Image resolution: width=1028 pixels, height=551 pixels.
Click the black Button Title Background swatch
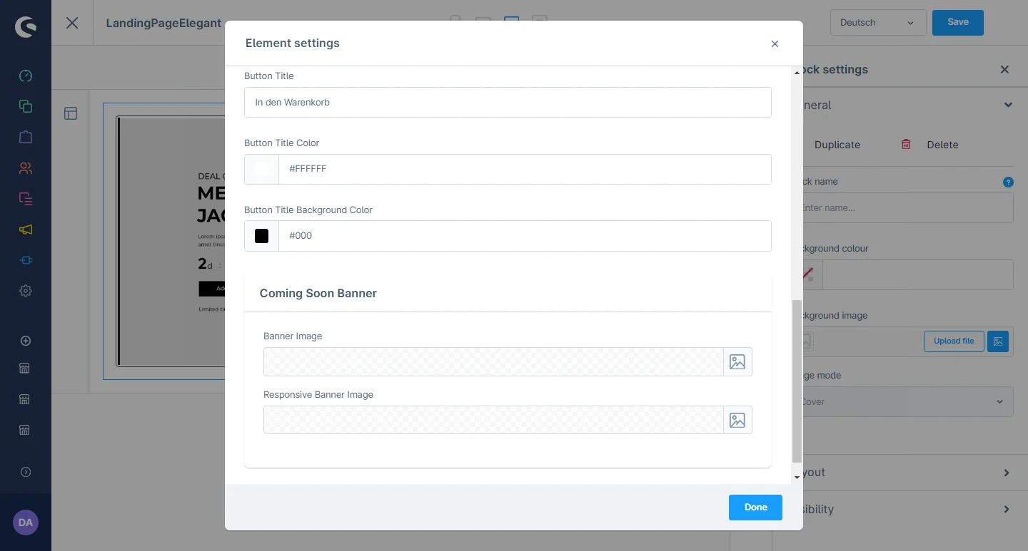click(x=261, y=236)
